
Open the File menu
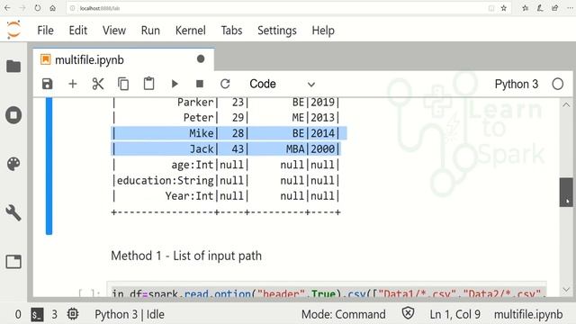pos(45,30)
